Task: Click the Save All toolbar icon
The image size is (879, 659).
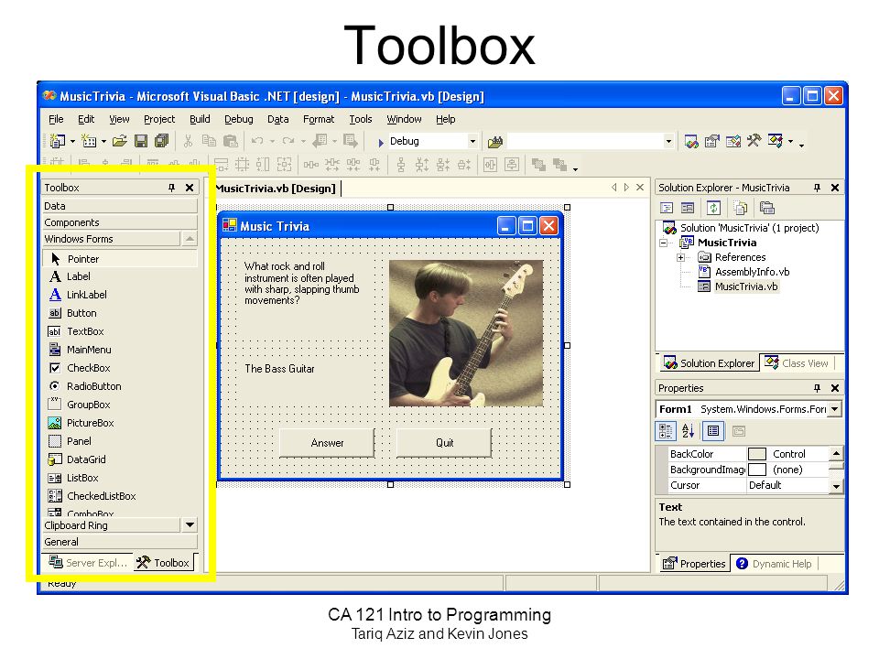Action: point(161,141)
